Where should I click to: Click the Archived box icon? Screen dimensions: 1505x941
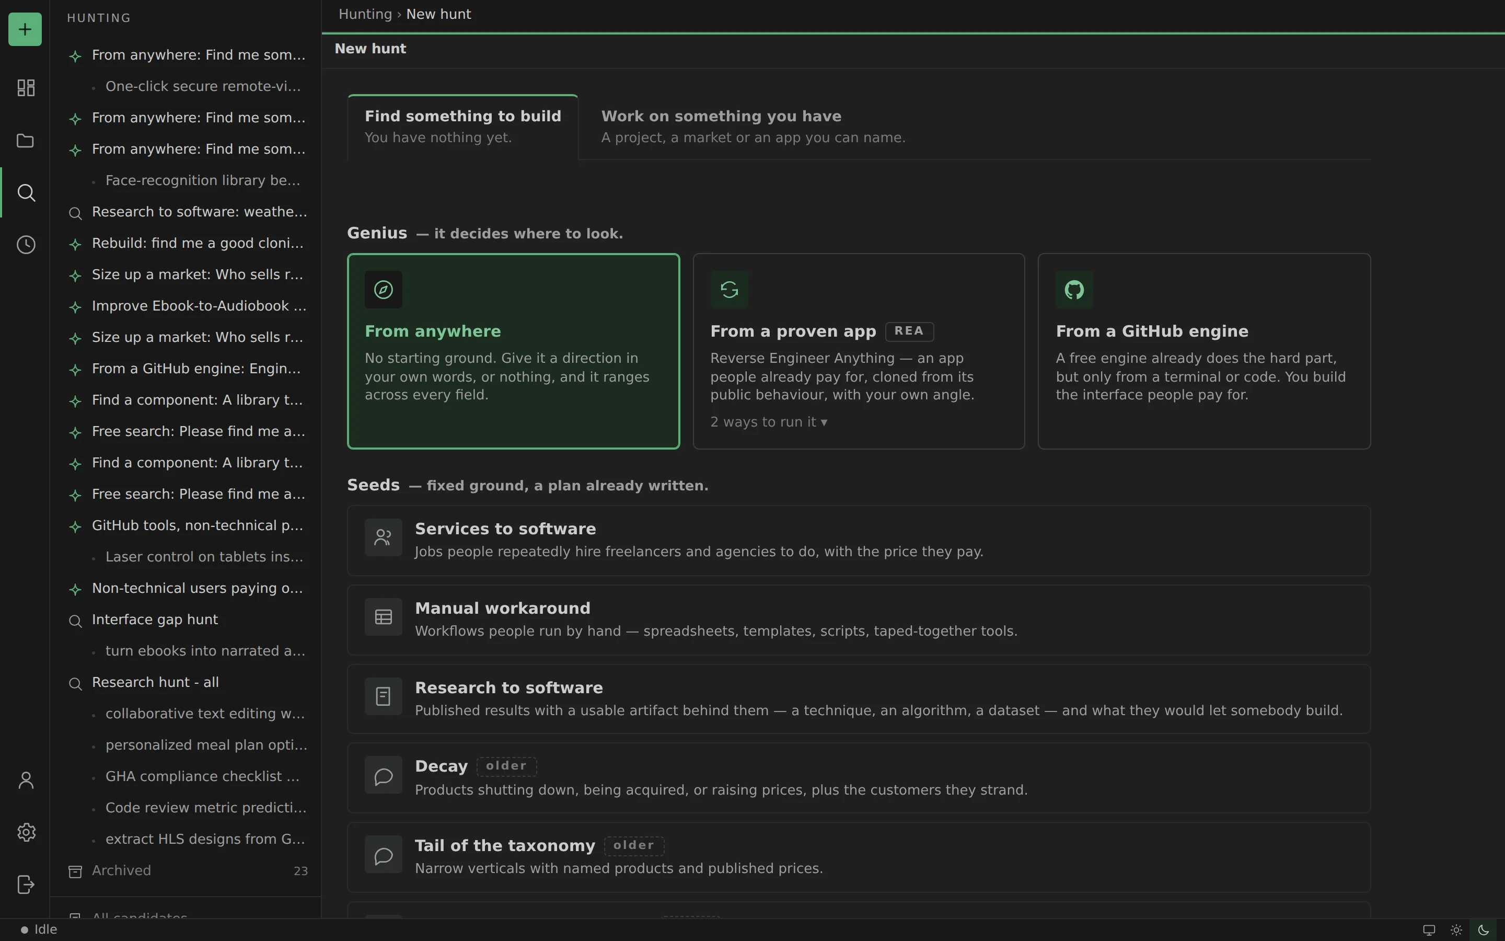[x=75, y=871]
